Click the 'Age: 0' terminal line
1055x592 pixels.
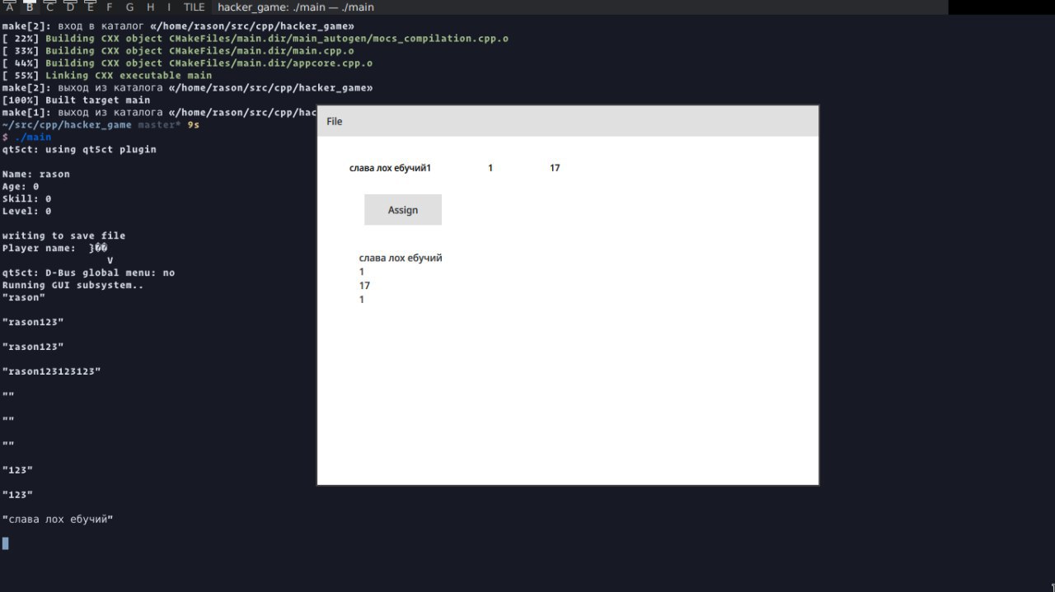pos(21,187)
